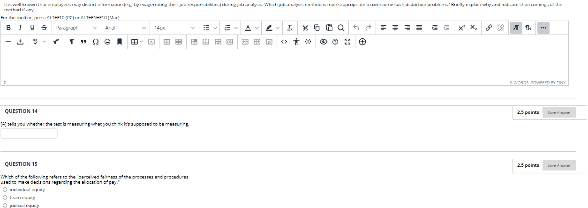Copy selected text
The width and height of the screenshot is (588, 208).
pyautogui.click(x=317, y=28)
